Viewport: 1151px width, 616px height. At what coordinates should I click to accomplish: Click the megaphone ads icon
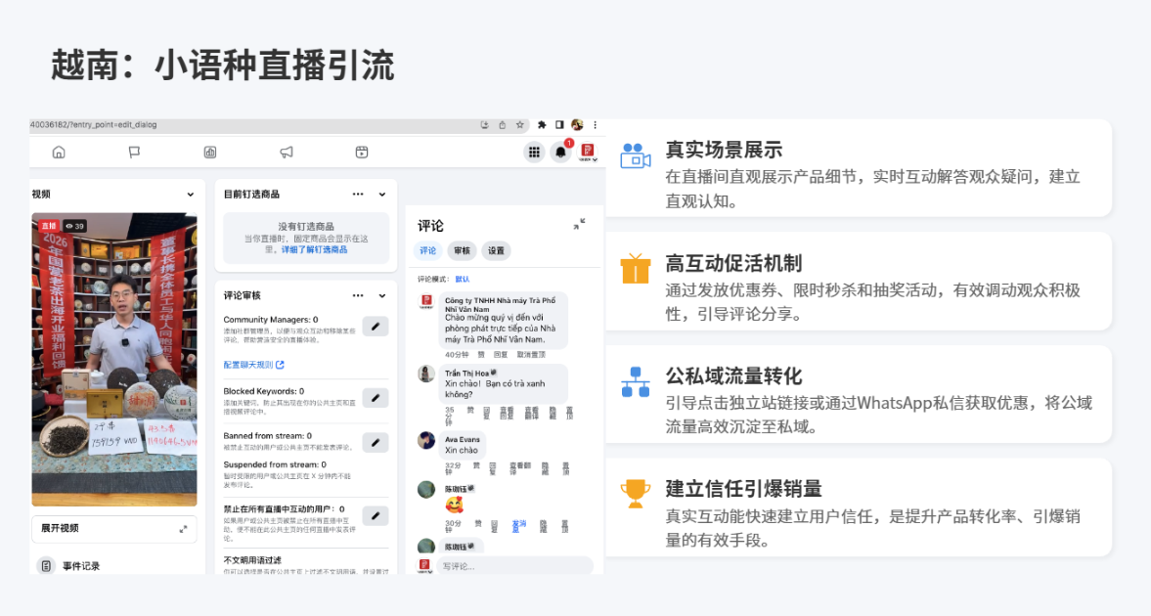287,152
